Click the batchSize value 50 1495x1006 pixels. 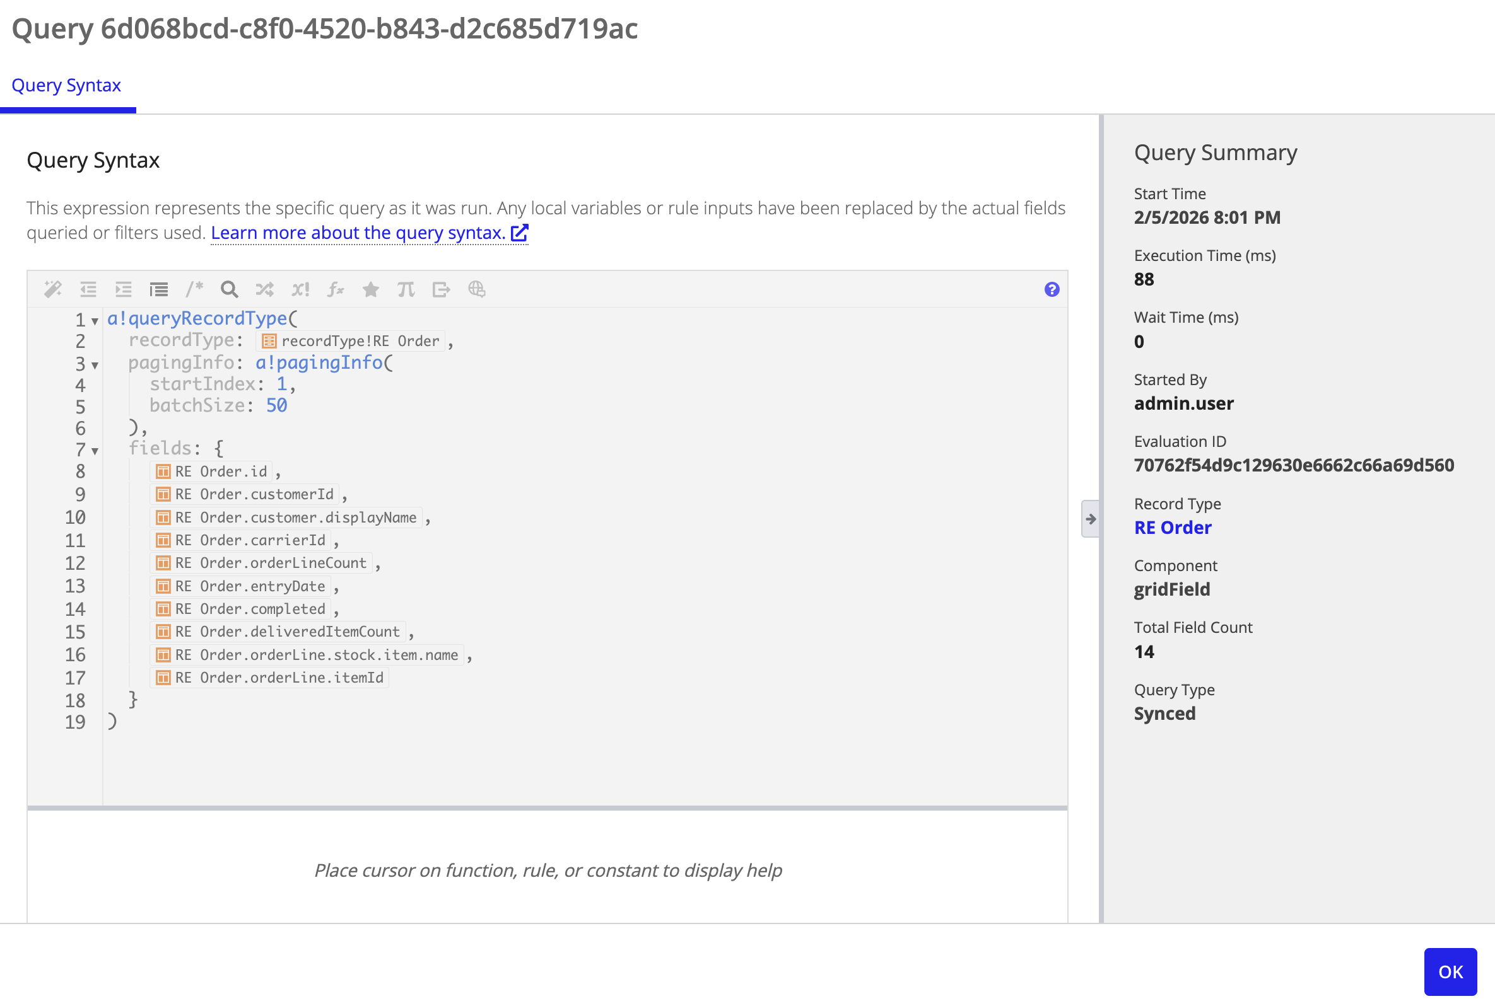click(277, 405)
